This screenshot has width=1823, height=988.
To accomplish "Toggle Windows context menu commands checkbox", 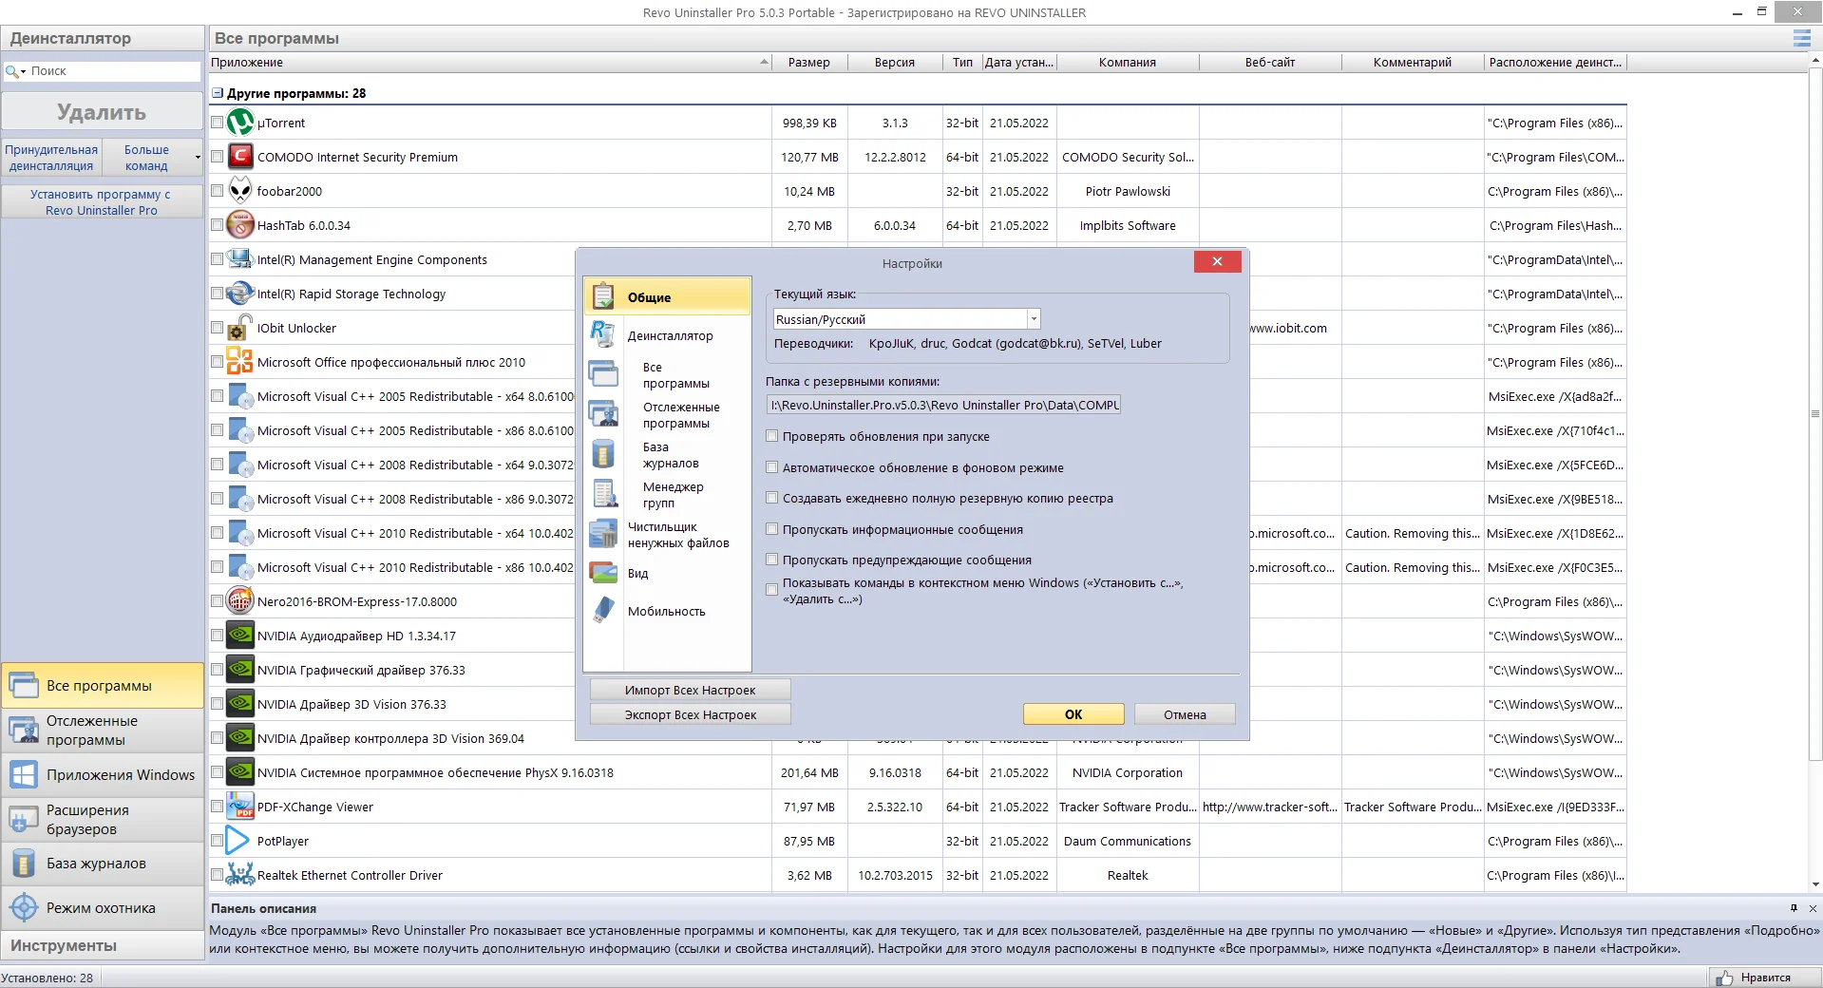I will pos(772,590).
